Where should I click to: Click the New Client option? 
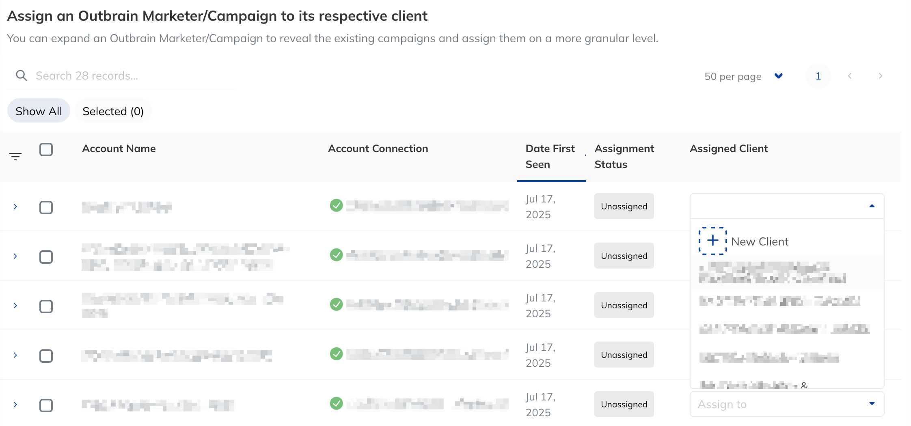pos(759,241)
